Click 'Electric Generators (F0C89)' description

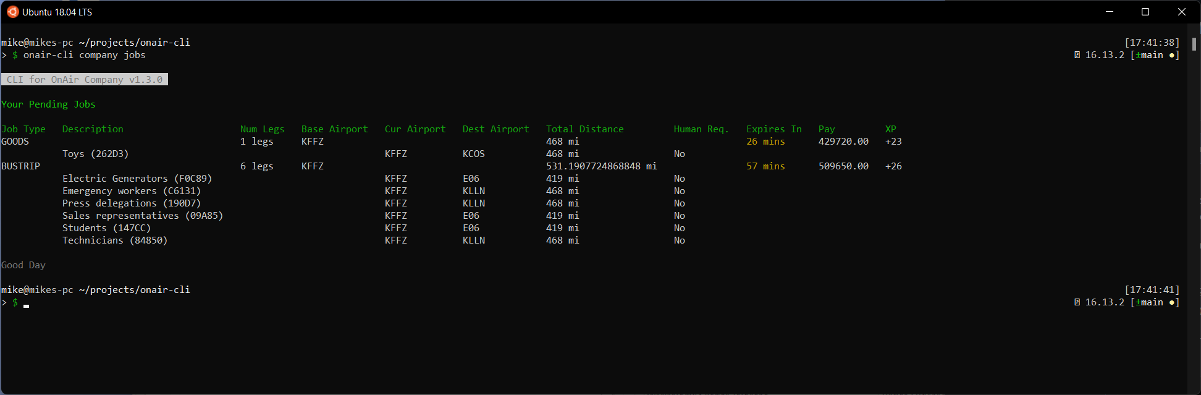pyautogui.click(x=137, y=179)
